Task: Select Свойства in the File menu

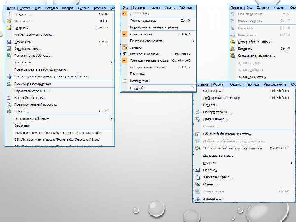Action: pyautogui.click(x=22, y=125)
